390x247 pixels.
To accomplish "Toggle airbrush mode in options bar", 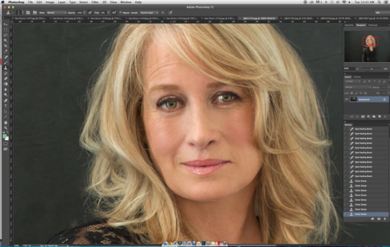I will click(114, 12).
